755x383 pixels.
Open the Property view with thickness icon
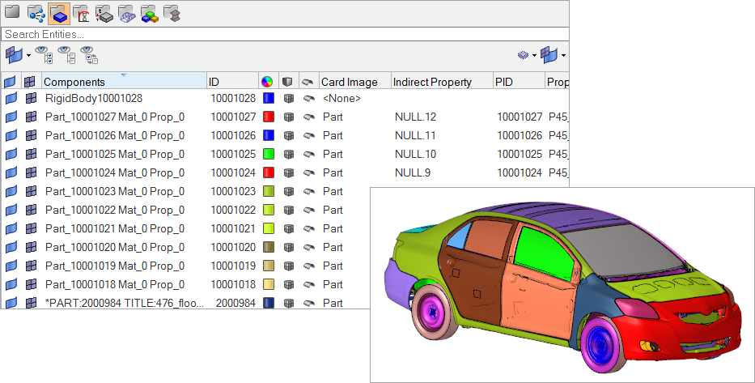(x=104, y=13)
